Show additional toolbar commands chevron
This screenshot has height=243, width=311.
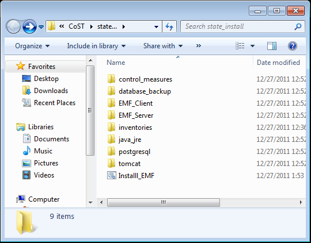tap(199, 46)
